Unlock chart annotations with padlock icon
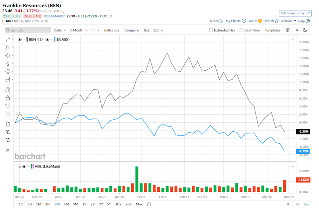This screenshot has height=210, width=319. click(x=7, y=98)
